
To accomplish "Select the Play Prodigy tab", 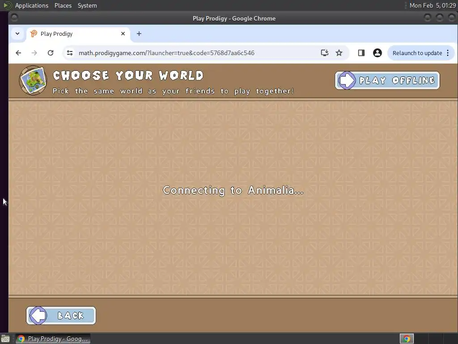I will pos(78,34).
